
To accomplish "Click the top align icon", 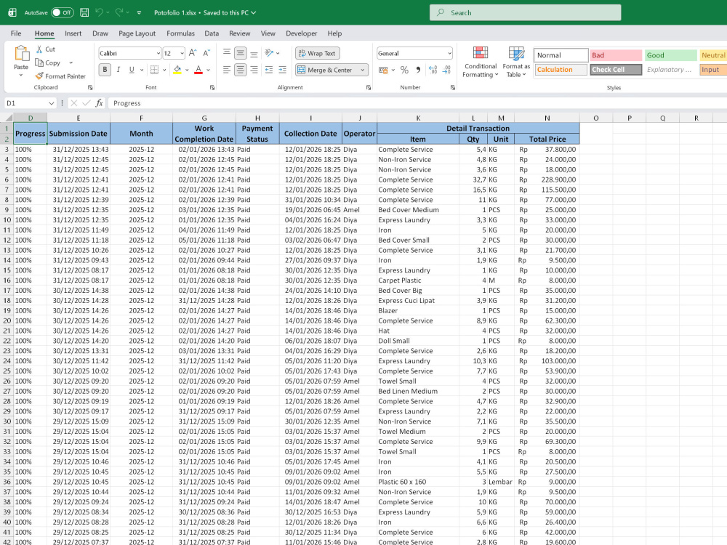I will [x=227, y=53].
